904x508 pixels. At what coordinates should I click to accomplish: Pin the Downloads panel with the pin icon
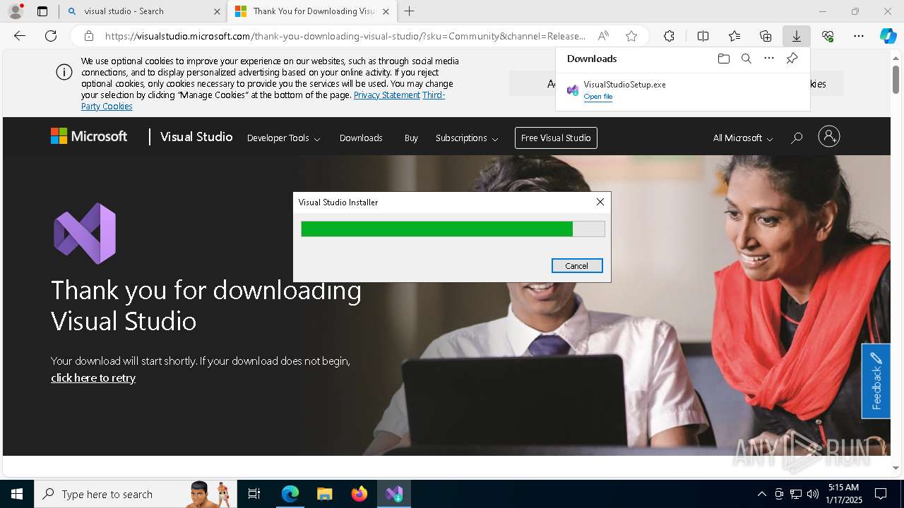(x=792, y=59)
